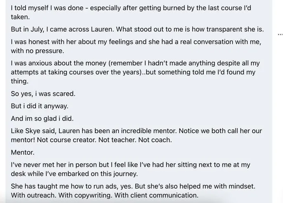Viewport: 283px width, 203px height.
Task: Click the line 'And im so glad i did.'
Action: point(42,118)
